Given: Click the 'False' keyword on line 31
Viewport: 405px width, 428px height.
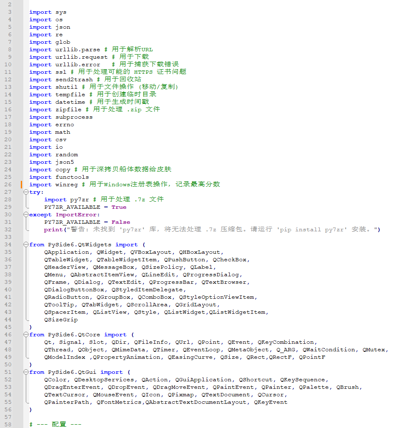Looking at the screenshot, I should coord(121,222).
